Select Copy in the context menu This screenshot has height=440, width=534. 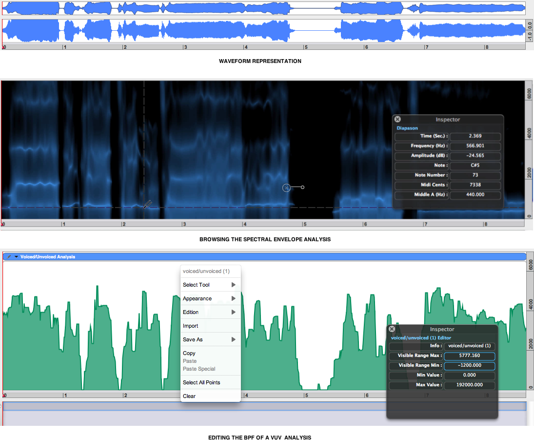189,353
